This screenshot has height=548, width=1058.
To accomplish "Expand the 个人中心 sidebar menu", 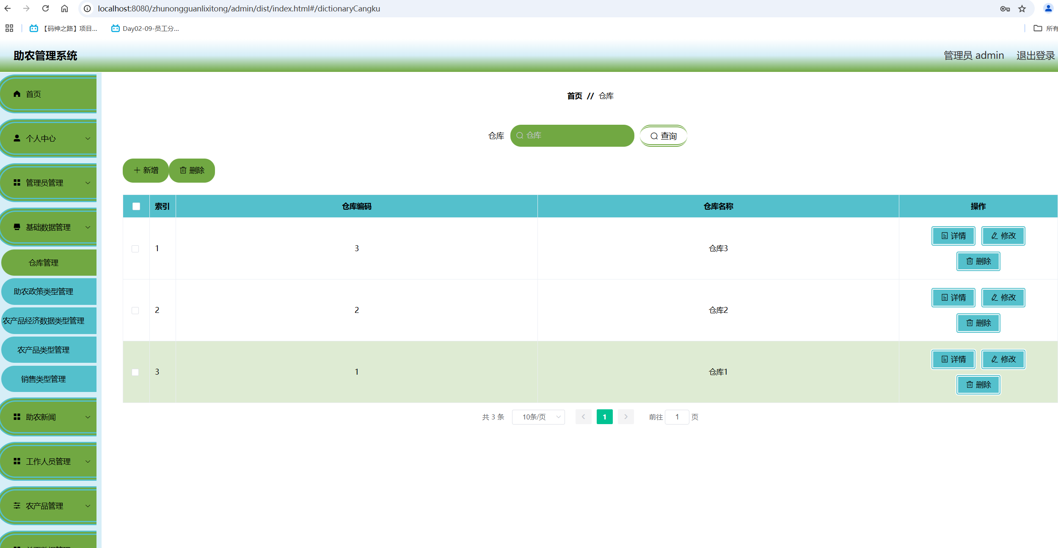I will (49, 138).
